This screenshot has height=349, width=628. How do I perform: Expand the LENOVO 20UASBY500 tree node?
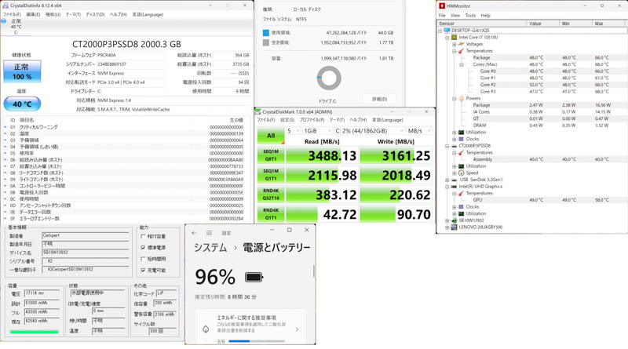click(447, 227)
